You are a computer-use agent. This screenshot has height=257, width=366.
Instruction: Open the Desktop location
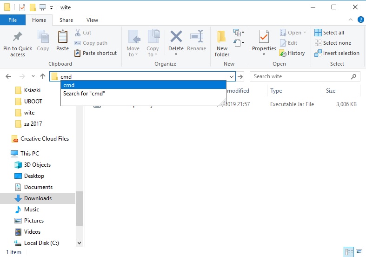[29, 176]
